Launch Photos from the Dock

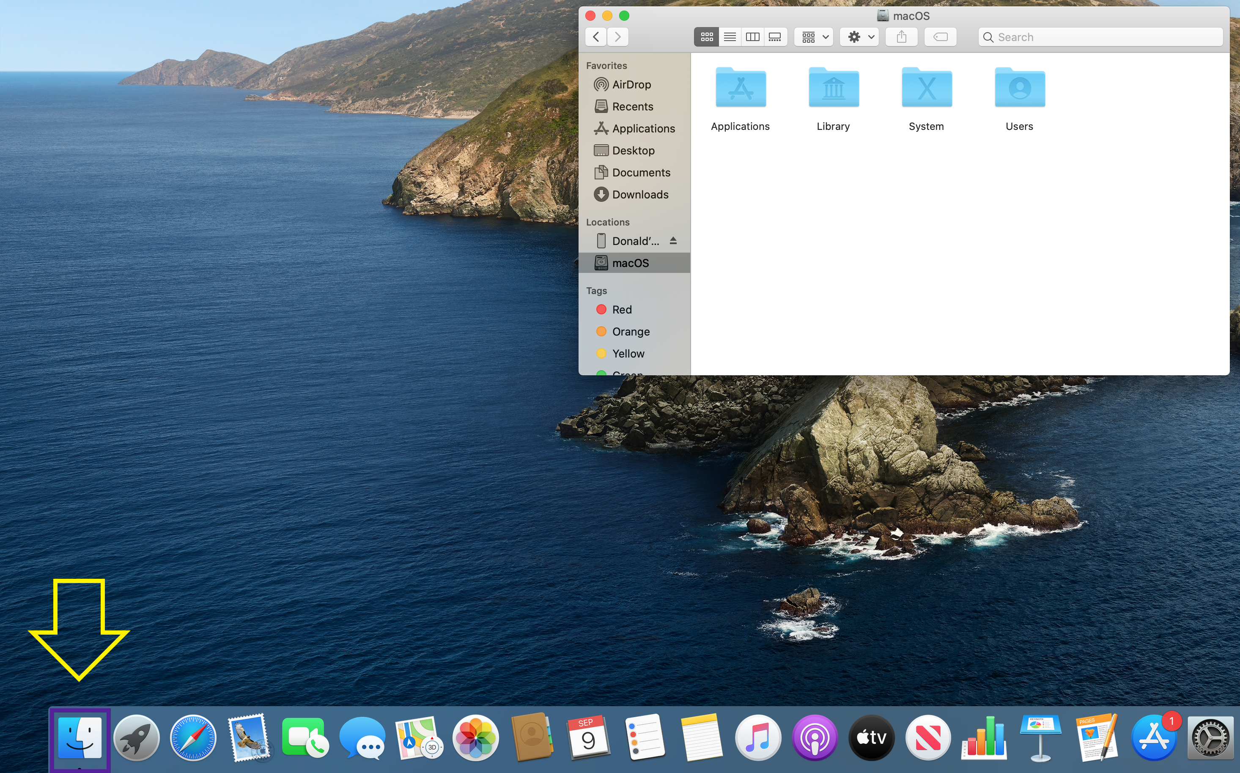pyautogui.click(x=476, y=738)
